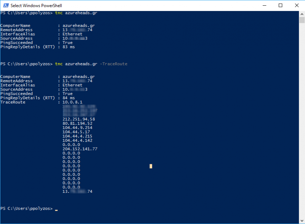Click the hop address 104.44.4.142
305x224 pixels.
click(x=77, y=140)
